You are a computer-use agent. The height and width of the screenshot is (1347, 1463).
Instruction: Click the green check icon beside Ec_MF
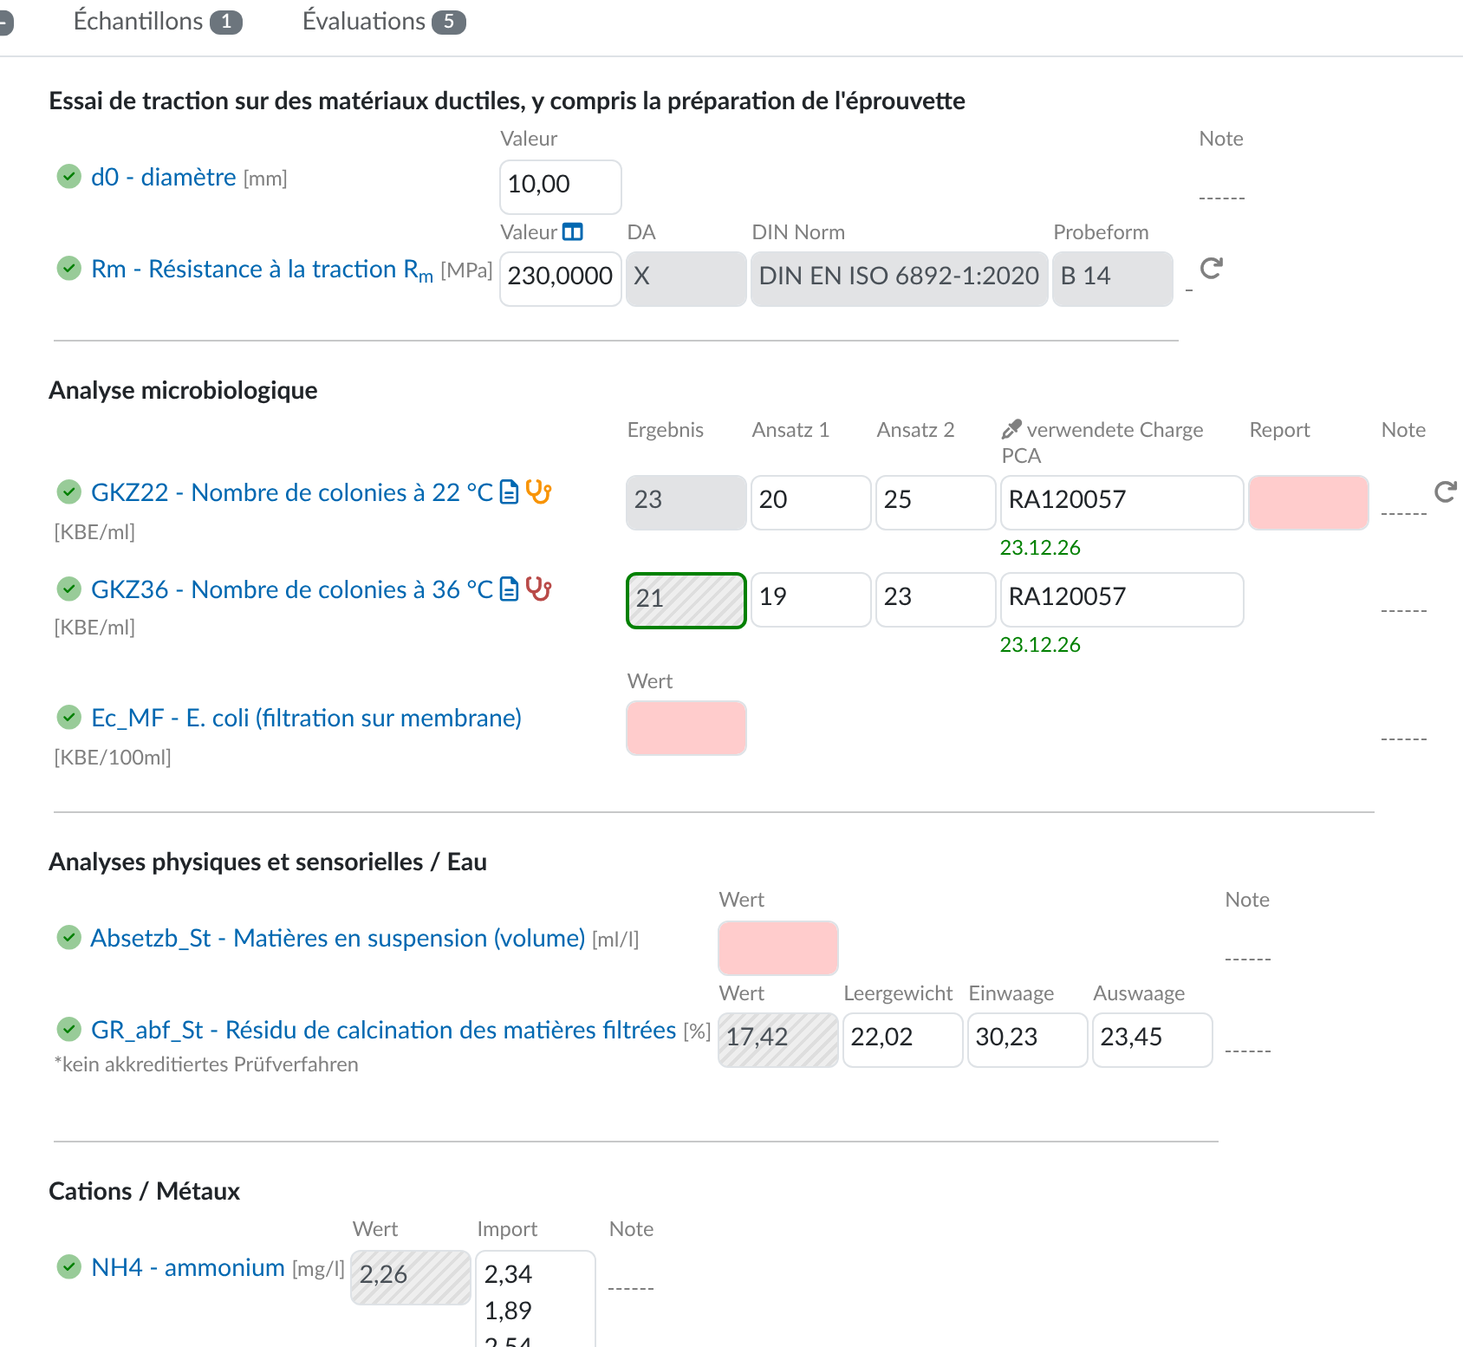(x=68, y=718)
